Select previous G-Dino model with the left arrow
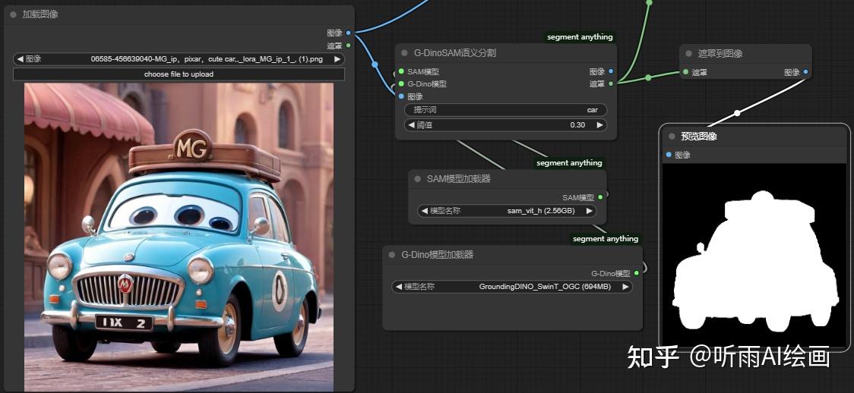The image size is (854, 393). (399, 287)
